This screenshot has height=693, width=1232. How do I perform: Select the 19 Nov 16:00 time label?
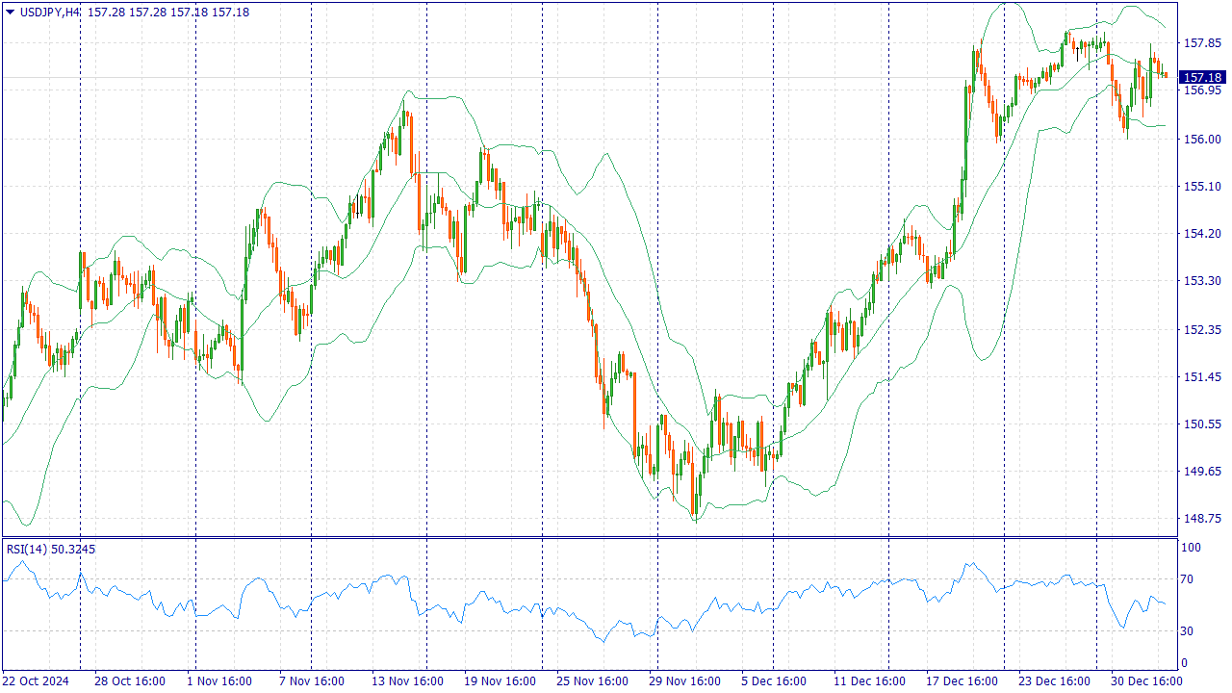point(500,681)
